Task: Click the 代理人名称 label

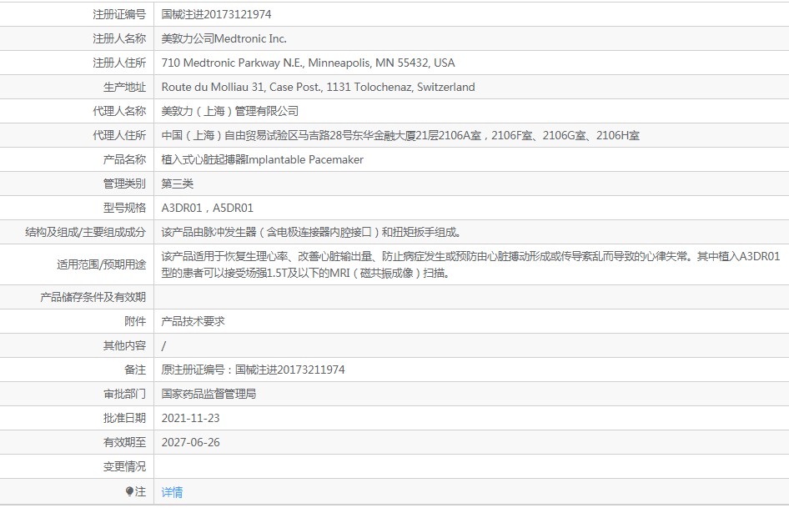Action: (119, 111)
